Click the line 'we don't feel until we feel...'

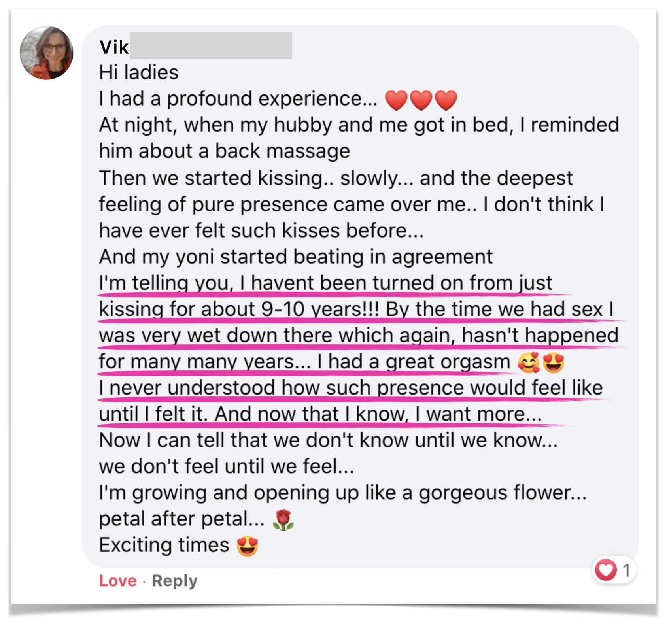[226, 466]
